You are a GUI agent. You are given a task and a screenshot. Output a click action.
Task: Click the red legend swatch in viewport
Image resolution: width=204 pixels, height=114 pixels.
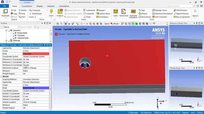[56, 34]
